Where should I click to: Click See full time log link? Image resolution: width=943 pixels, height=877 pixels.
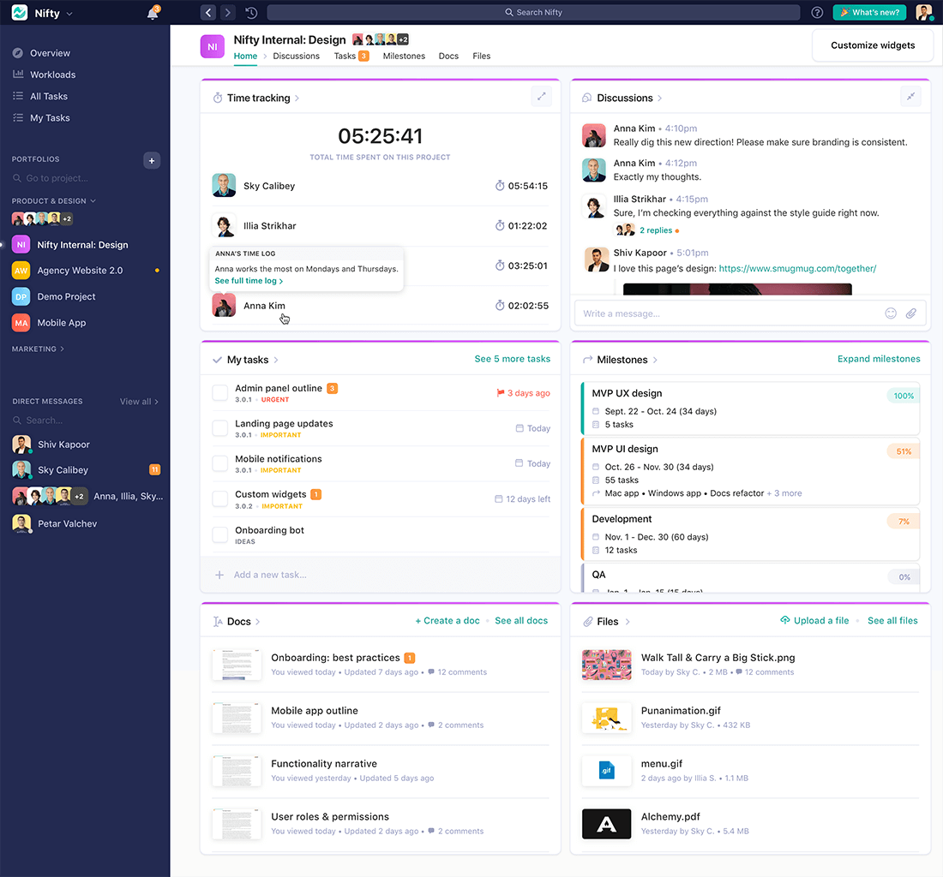tap(249, 281)
